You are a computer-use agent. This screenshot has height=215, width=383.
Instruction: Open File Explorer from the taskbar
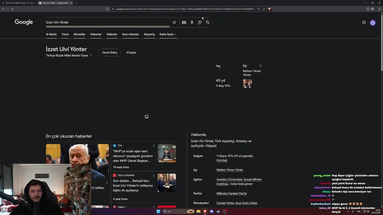(x=198, y=211)
